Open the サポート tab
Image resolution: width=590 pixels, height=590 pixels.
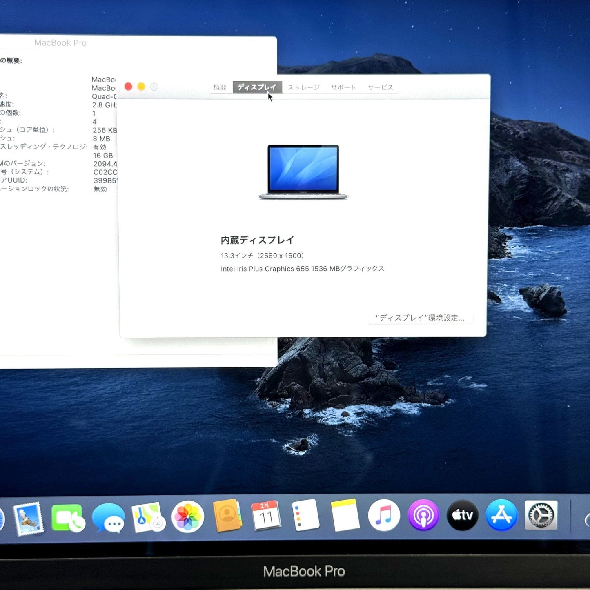pos(343,87)
